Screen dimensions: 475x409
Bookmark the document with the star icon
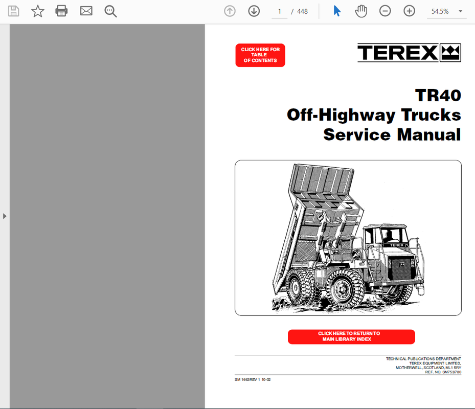(37, 11)
